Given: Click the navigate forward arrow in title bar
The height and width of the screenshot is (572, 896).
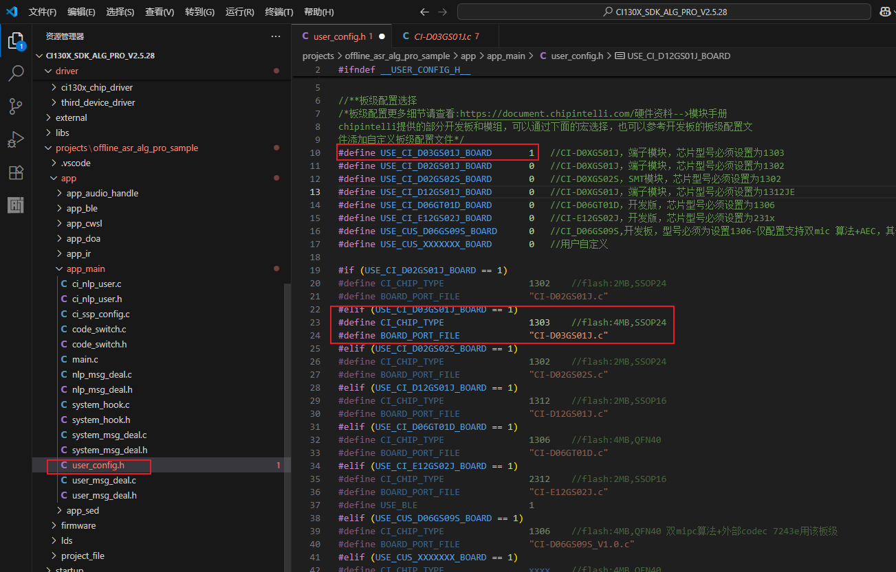Looking at the screenshot, I should point(442,12).
